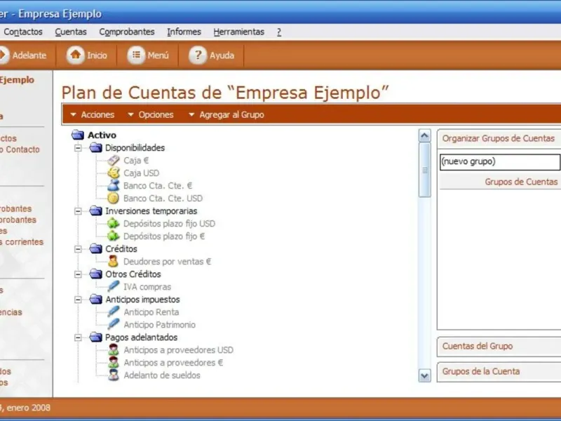
Task: Click the Anticipos a proveedores USD icon
Action: [114, 349]
